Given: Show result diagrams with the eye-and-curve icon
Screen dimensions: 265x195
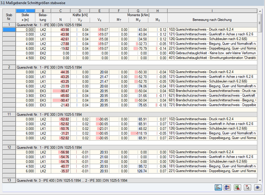Looking at the screenshot, I should click(227, 187).
